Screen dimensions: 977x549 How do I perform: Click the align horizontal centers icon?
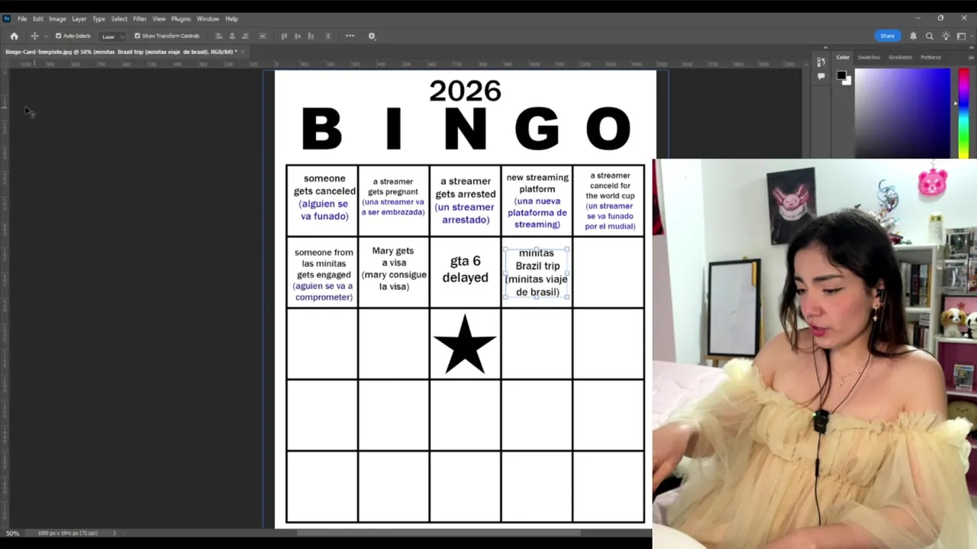232,36
